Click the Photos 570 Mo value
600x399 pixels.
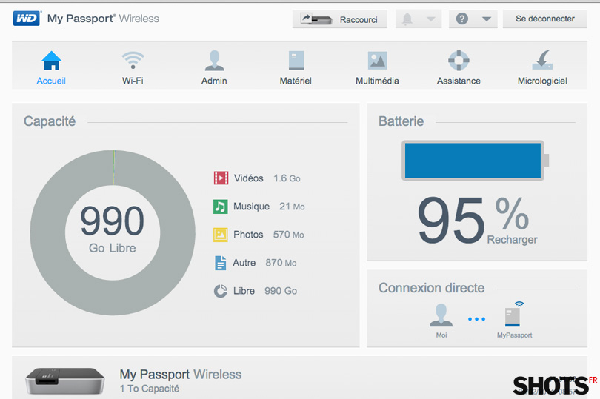289,235
